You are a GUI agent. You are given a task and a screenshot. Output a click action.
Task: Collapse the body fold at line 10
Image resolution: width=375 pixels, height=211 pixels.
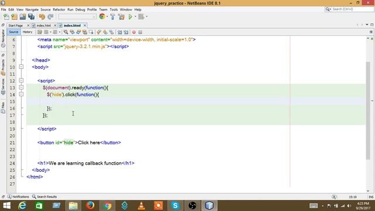point(21,67)
